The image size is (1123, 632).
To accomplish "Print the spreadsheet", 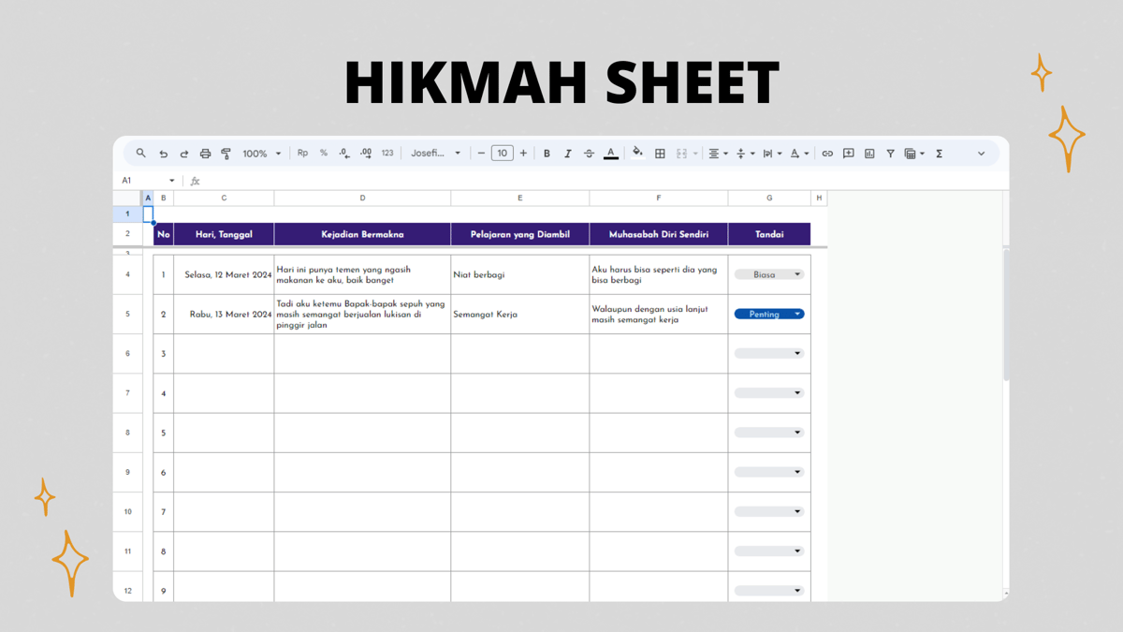I will [x=205, y=154].
